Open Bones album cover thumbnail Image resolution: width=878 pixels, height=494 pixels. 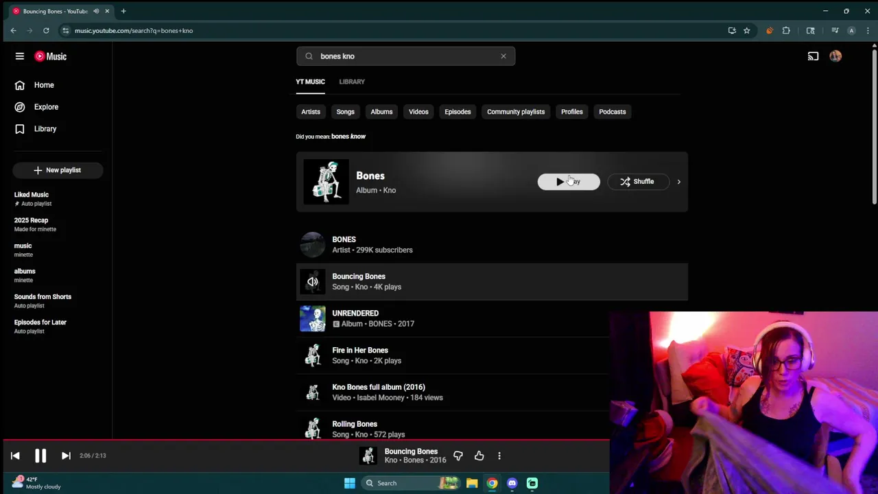click(x=327, y=182)
